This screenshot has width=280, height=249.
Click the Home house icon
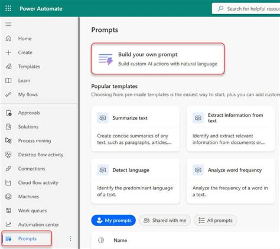[x=8, y=38]
